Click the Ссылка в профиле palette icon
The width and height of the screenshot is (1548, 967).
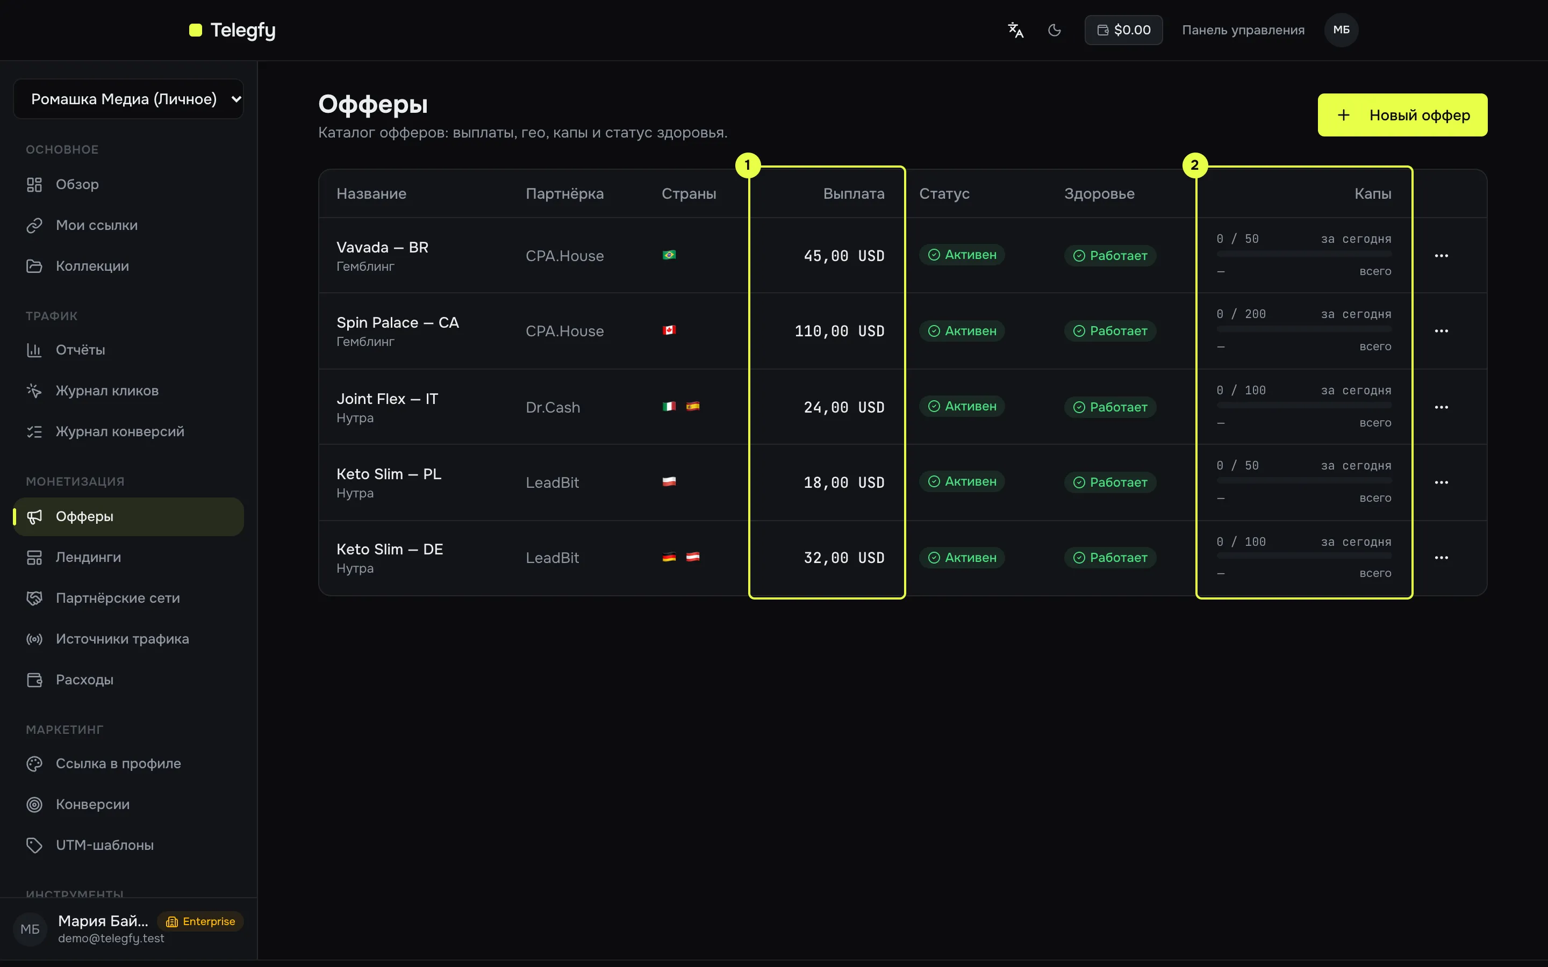(x=34, y=763)
